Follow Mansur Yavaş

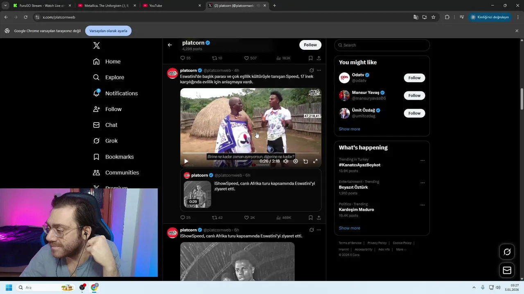[414, 96]
